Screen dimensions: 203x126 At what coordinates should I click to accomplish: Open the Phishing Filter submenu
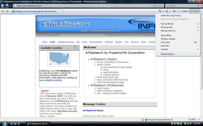tap(178, 27)
